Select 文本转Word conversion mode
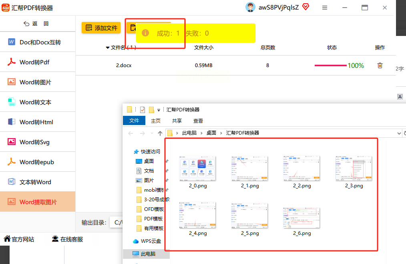Viewport: 406px width, 264px height. coord(38,182)
